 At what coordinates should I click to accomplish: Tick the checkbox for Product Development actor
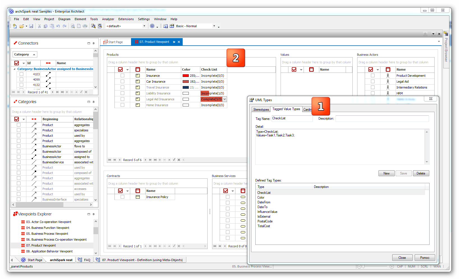[x=373, y=76]
